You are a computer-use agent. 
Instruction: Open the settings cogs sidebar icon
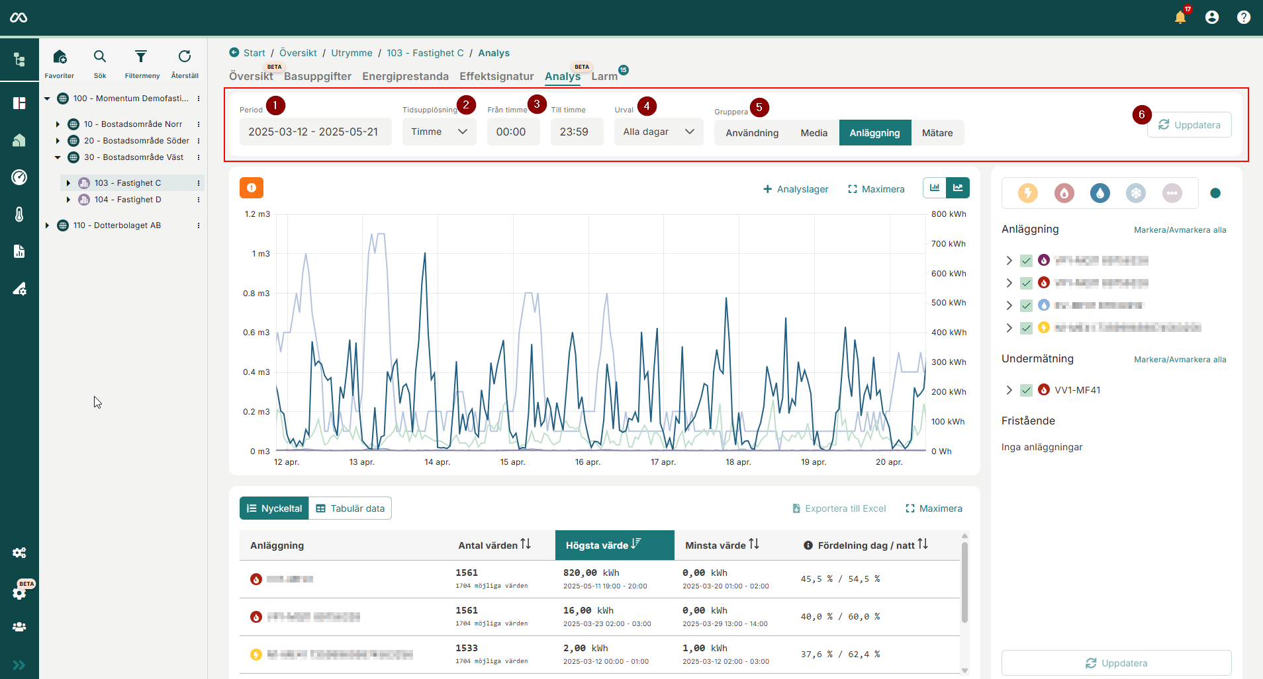click(19, 553)
